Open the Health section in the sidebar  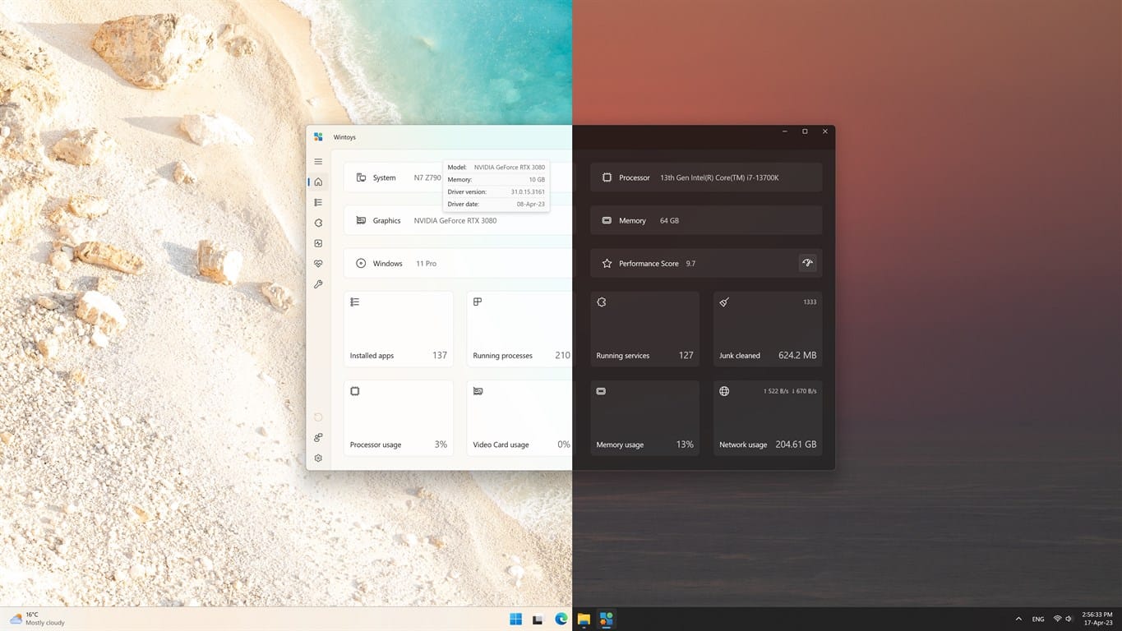coord(318,264)
